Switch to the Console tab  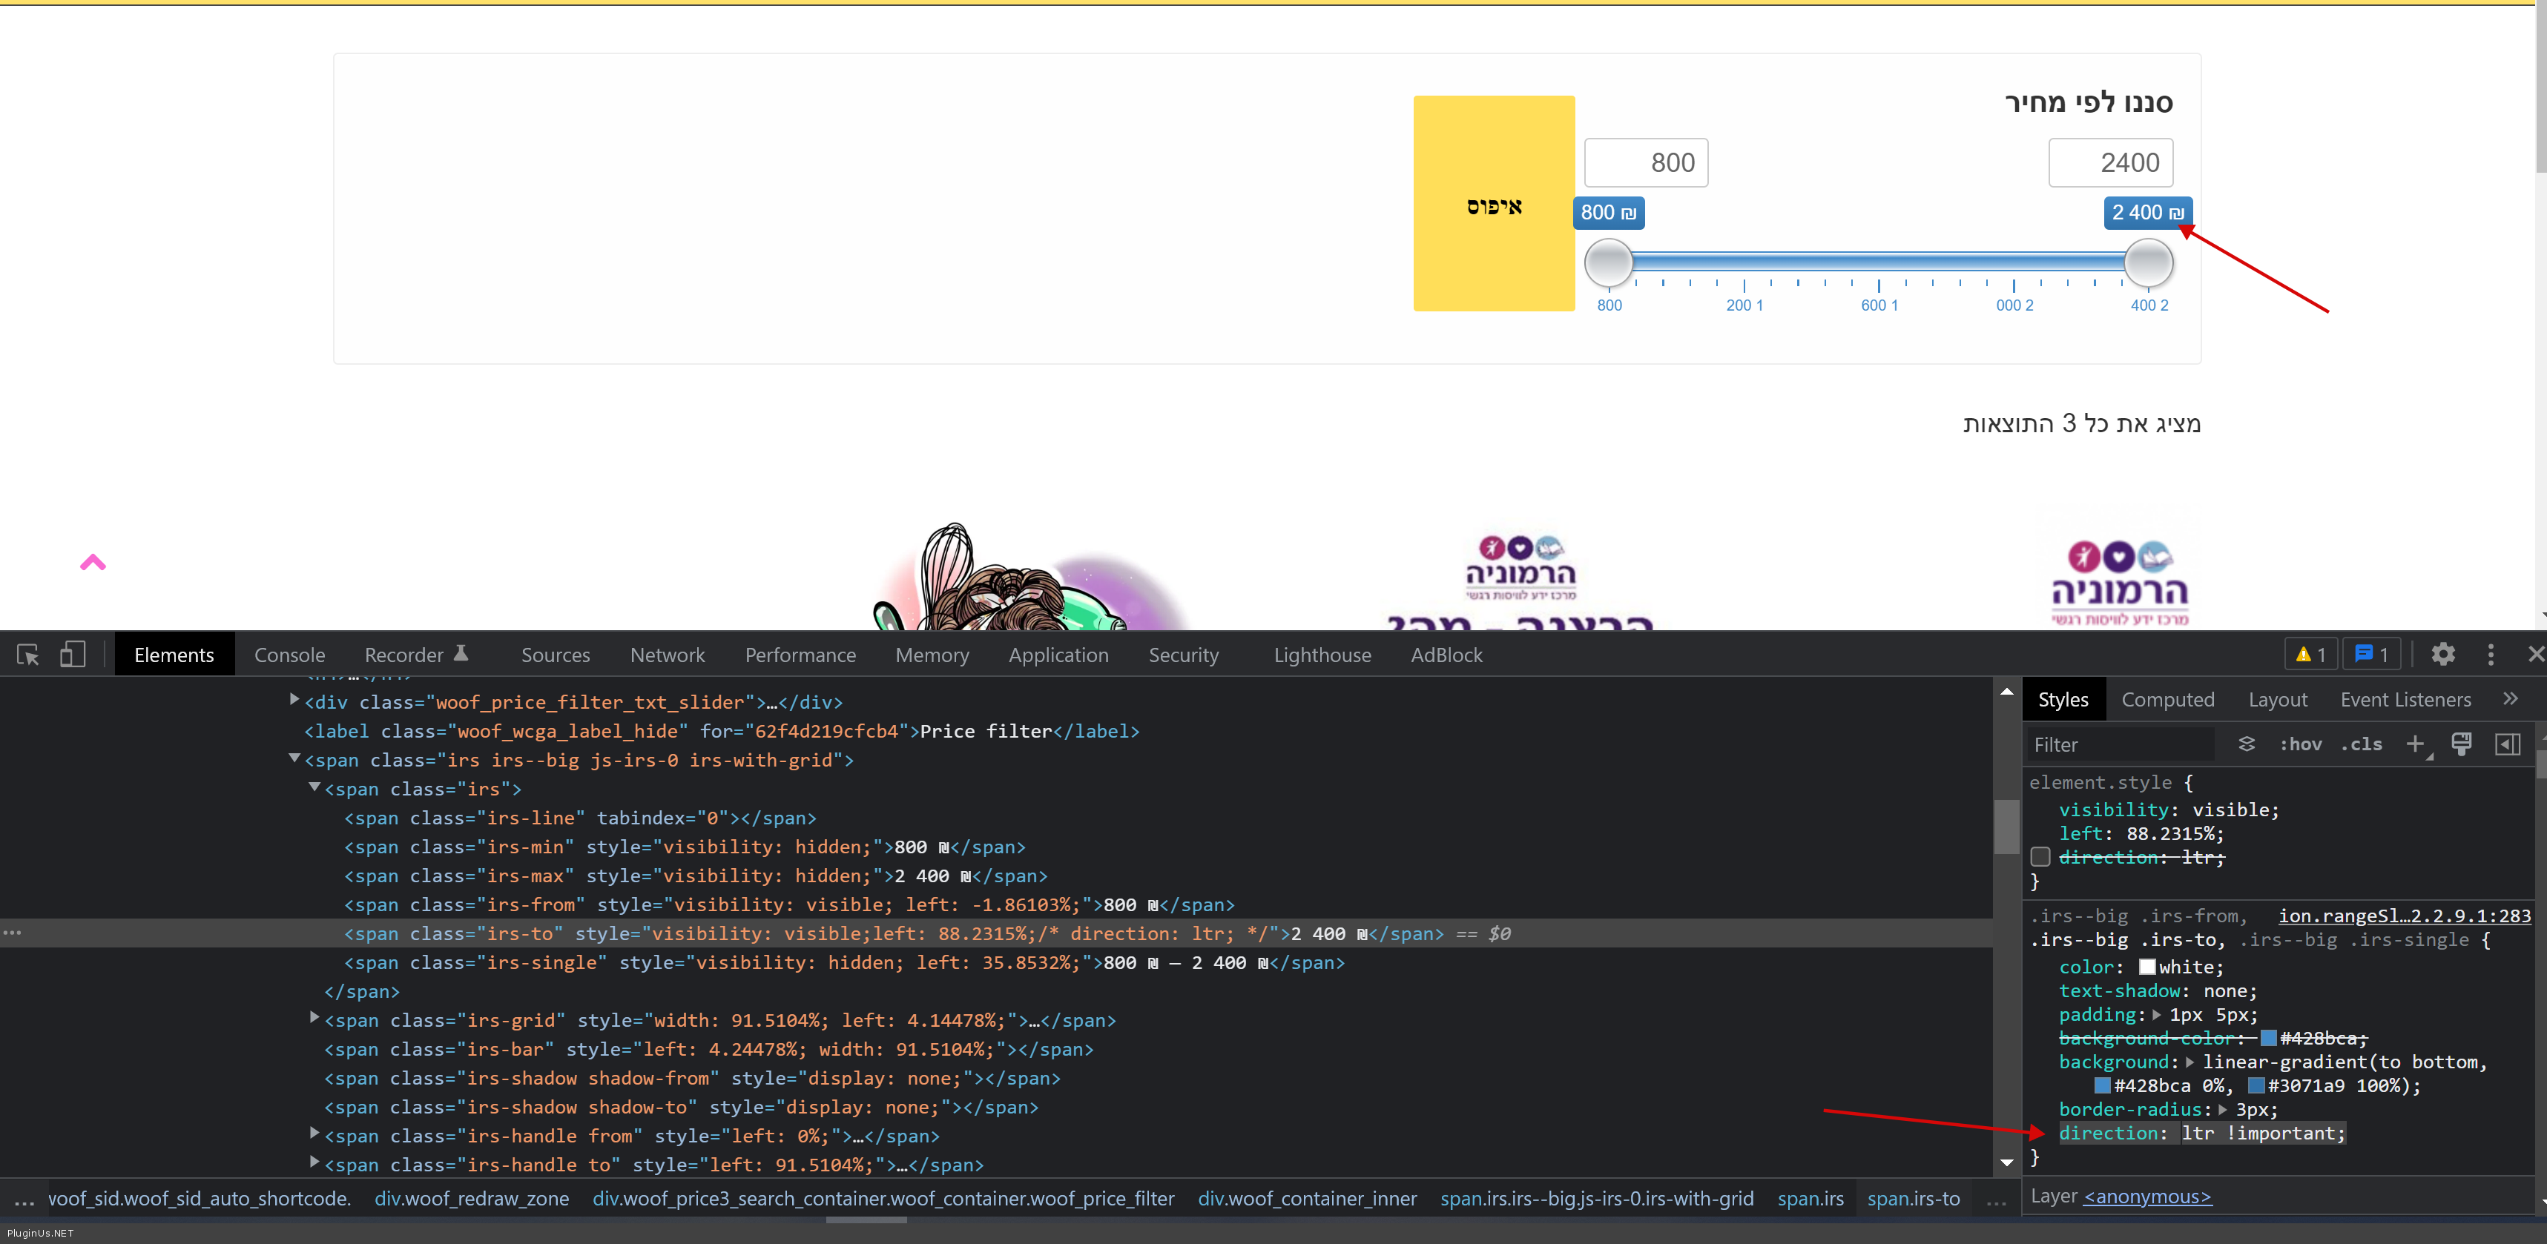289,654
